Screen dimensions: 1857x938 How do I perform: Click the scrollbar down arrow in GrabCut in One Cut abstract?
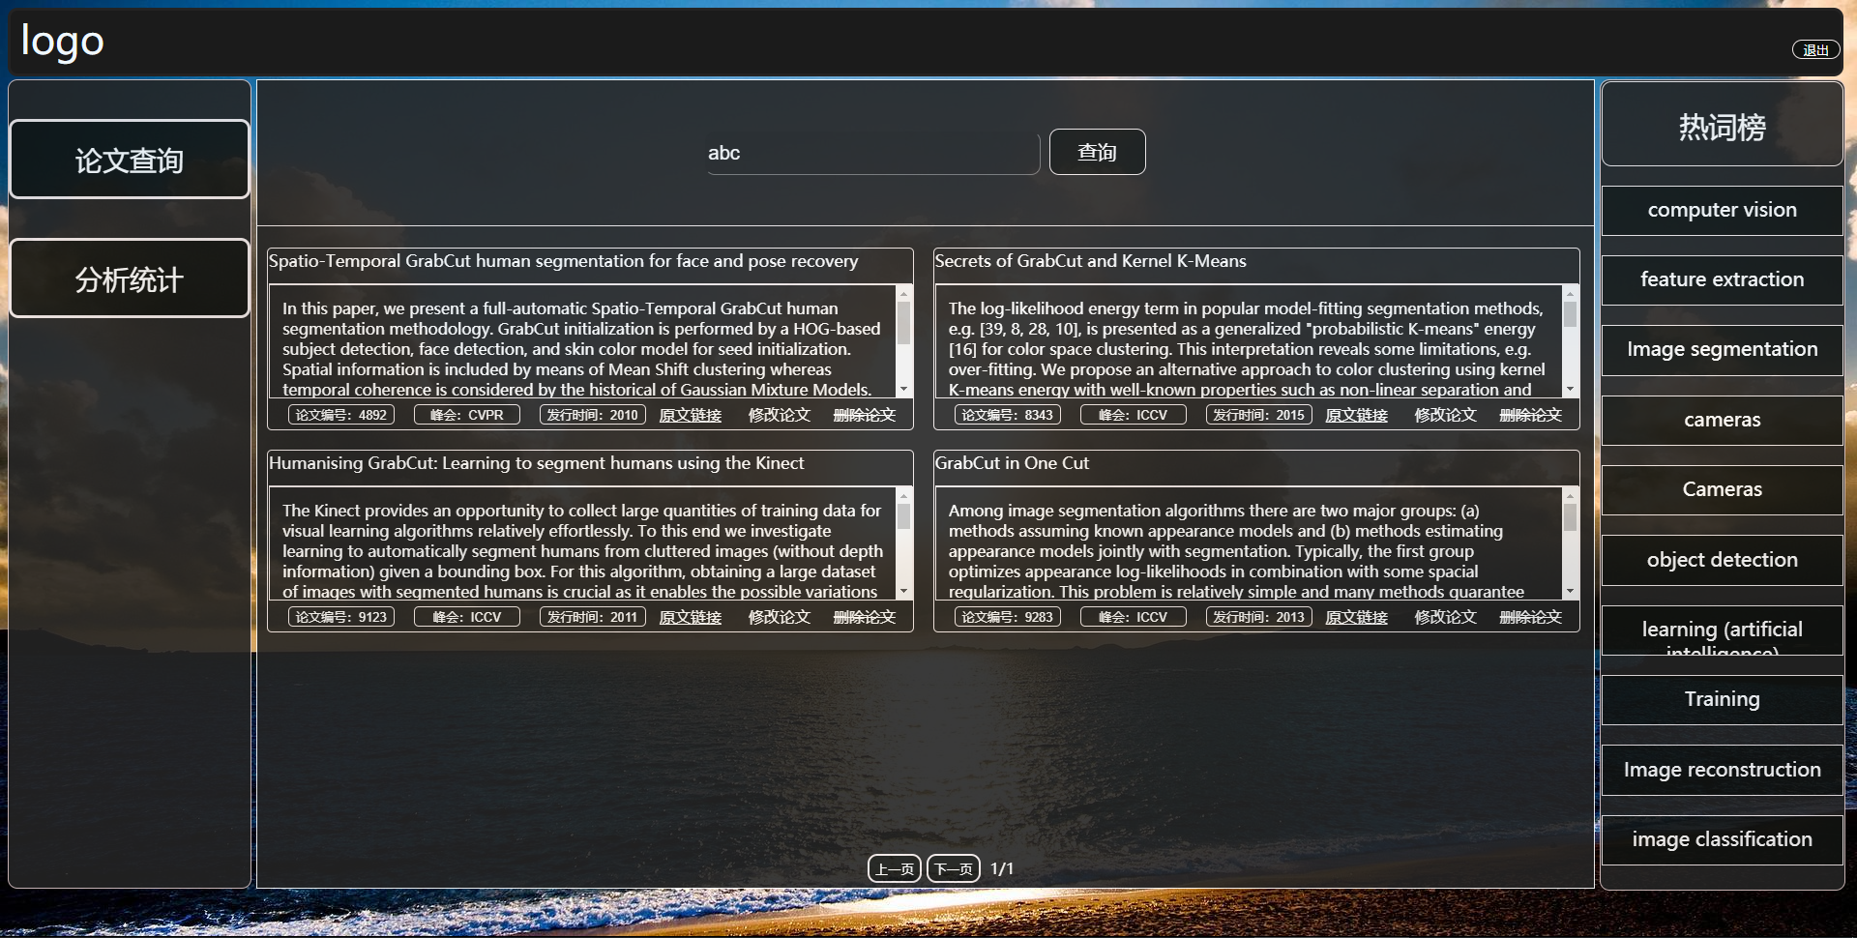[1570, 591]
